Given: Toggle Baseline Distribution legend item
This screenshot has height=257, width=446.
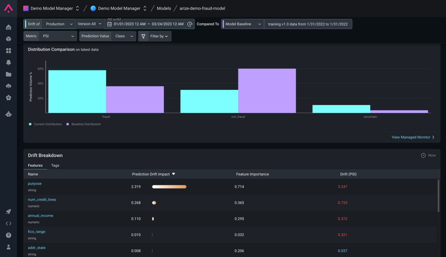Looking at the screenshot, I should click(x=84, y=124).
